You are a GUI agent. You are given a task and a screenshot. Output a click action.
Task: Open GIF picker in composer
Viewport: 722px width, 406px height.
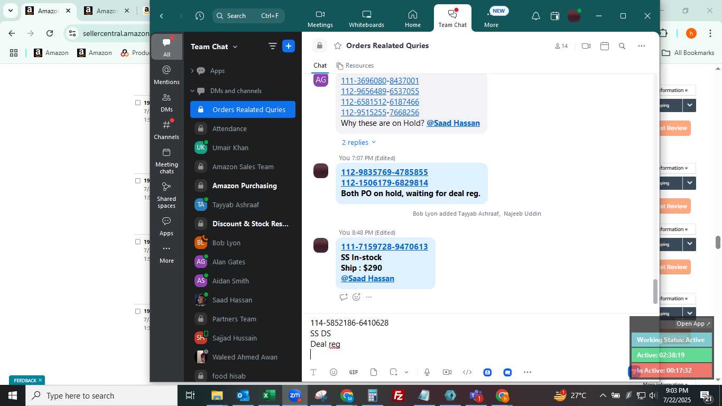tap(354, 372)
